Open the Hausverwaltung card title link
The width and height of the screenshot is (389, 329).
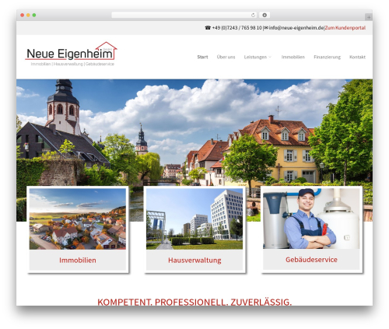click(x=194, y=260)
